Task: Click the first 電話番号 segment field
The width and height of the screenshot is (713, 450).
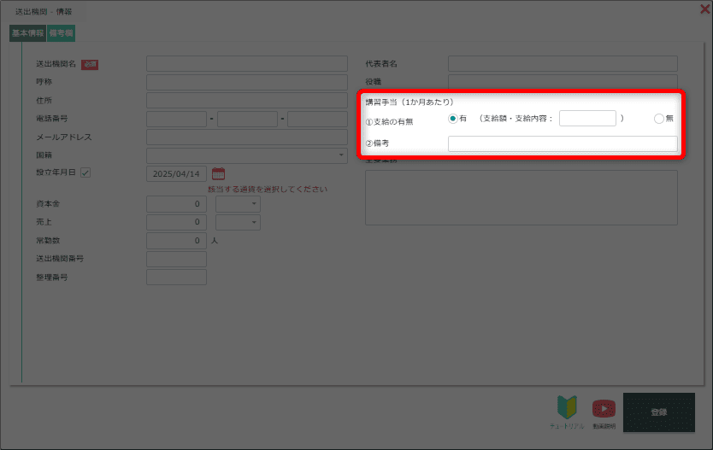Action: [176, 119]
